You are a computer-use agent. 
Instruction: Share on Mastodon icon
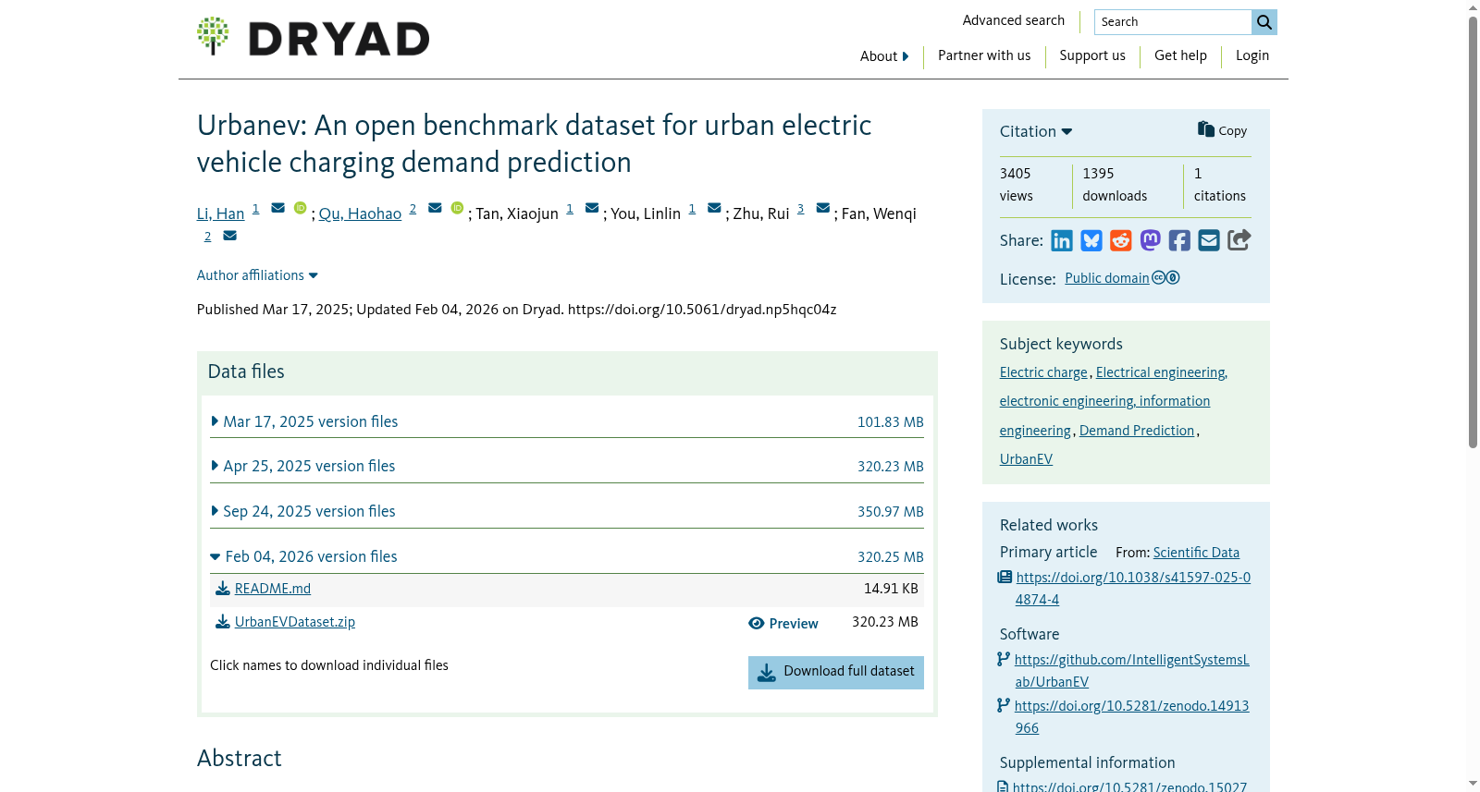coord(1151,241)
